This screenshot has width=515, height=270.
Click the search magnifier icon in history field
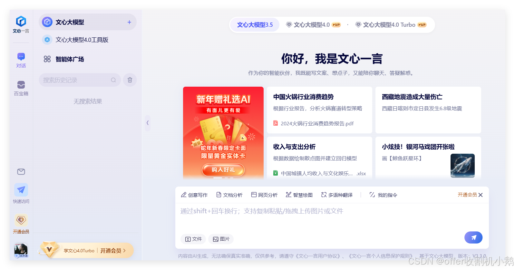coord(113,80)
